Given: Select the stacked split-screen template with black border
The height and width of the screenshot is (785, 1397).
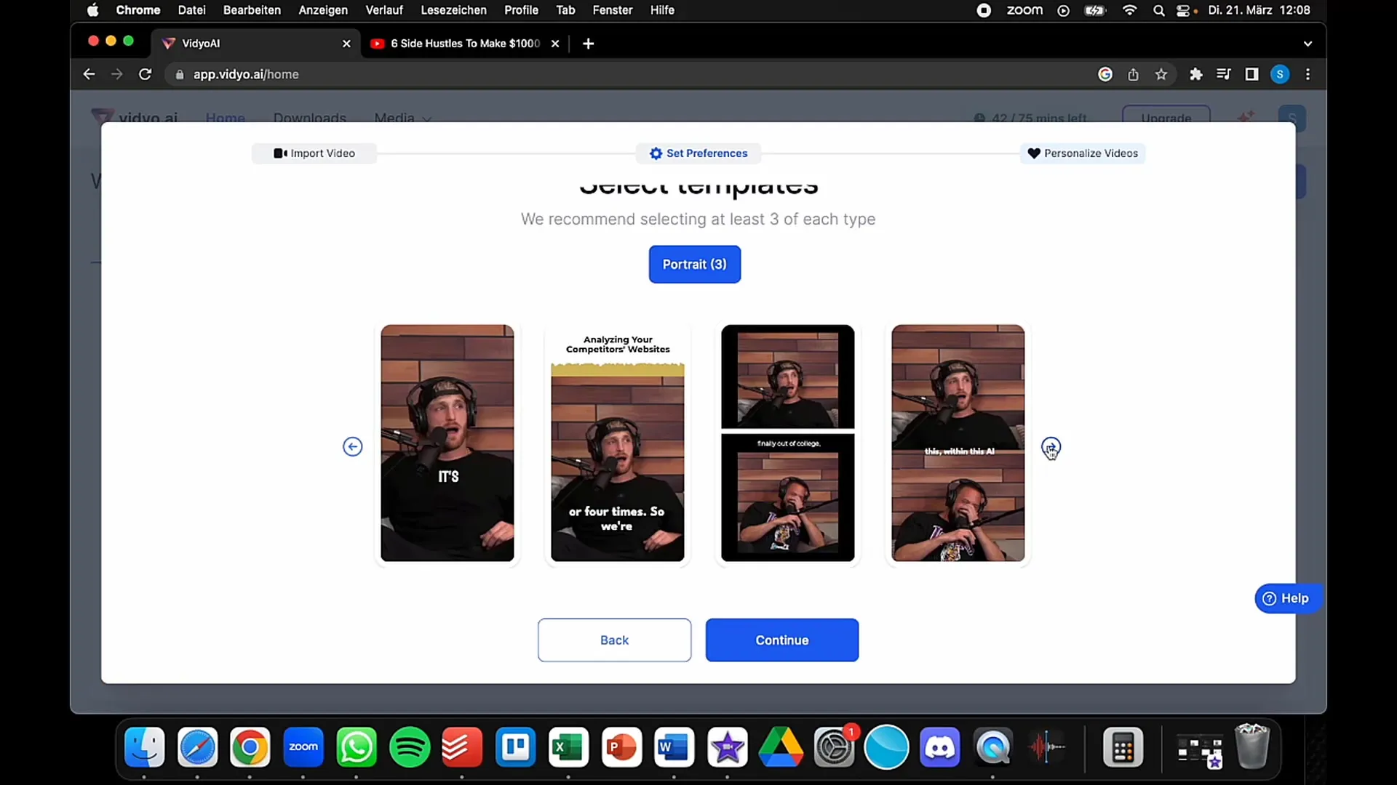Looking at the screenshot, I should [788, 443].
